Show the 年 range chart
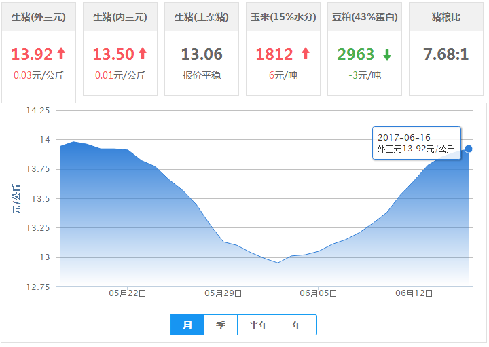489x347 pixels. pos(297,325)
